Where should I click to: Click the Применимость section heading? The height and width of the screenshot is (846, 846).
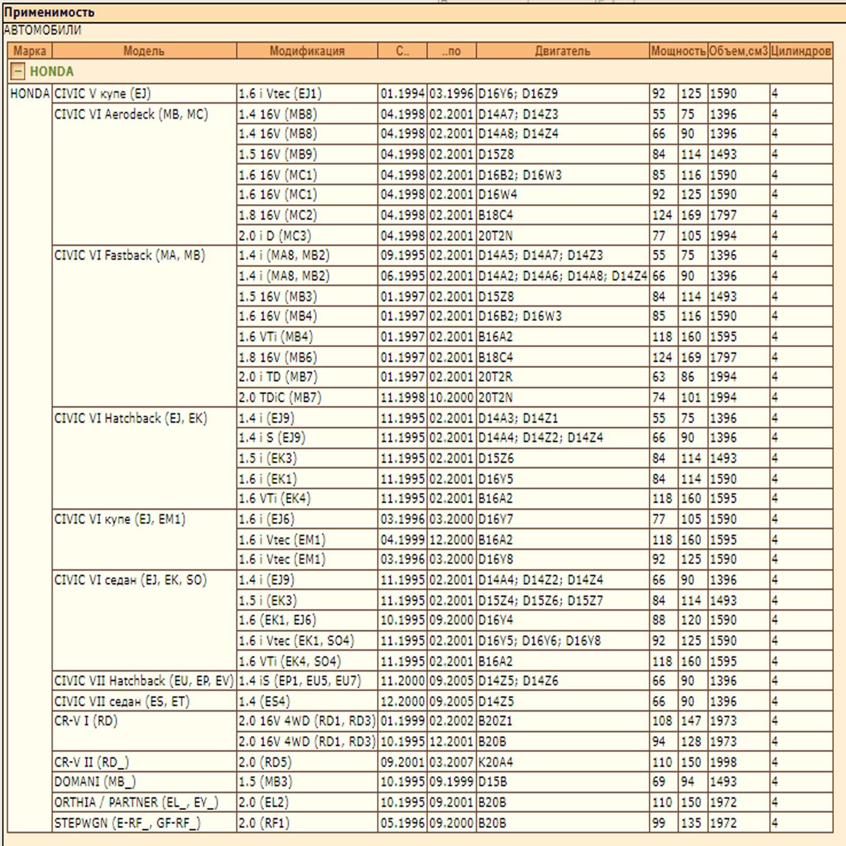point(49,12)
